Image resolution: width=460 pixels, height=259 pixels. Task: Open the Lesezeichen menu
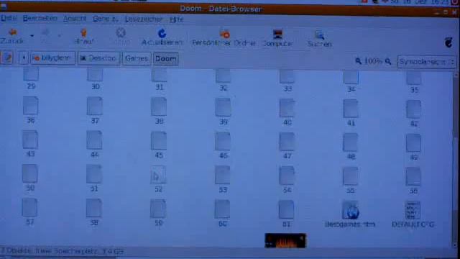click(x=144, y=19)
